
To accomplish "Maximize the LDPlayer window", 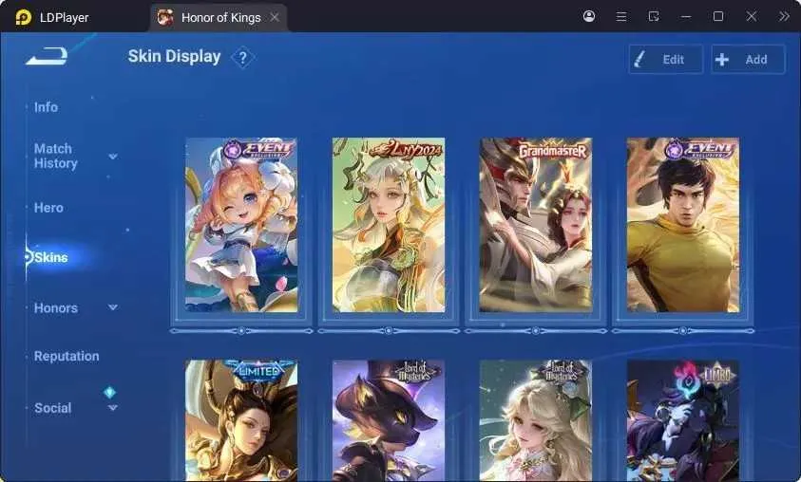I will coord(718,17).
